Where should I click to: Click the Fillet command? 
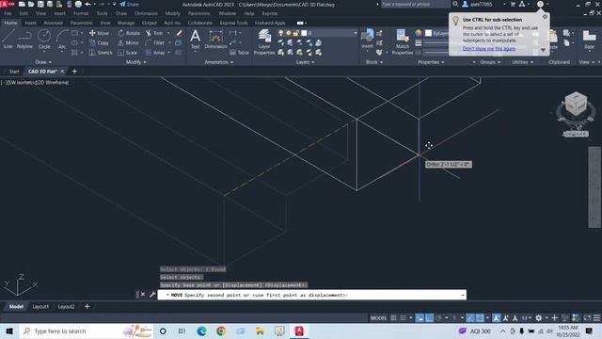pyautogui.click(x=155, y=42)
